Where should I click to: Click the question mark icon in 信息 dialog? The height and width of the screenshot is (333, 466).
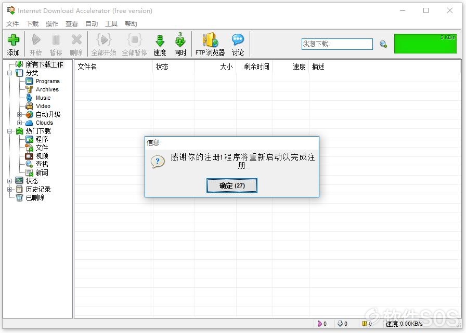click(158, 162)
